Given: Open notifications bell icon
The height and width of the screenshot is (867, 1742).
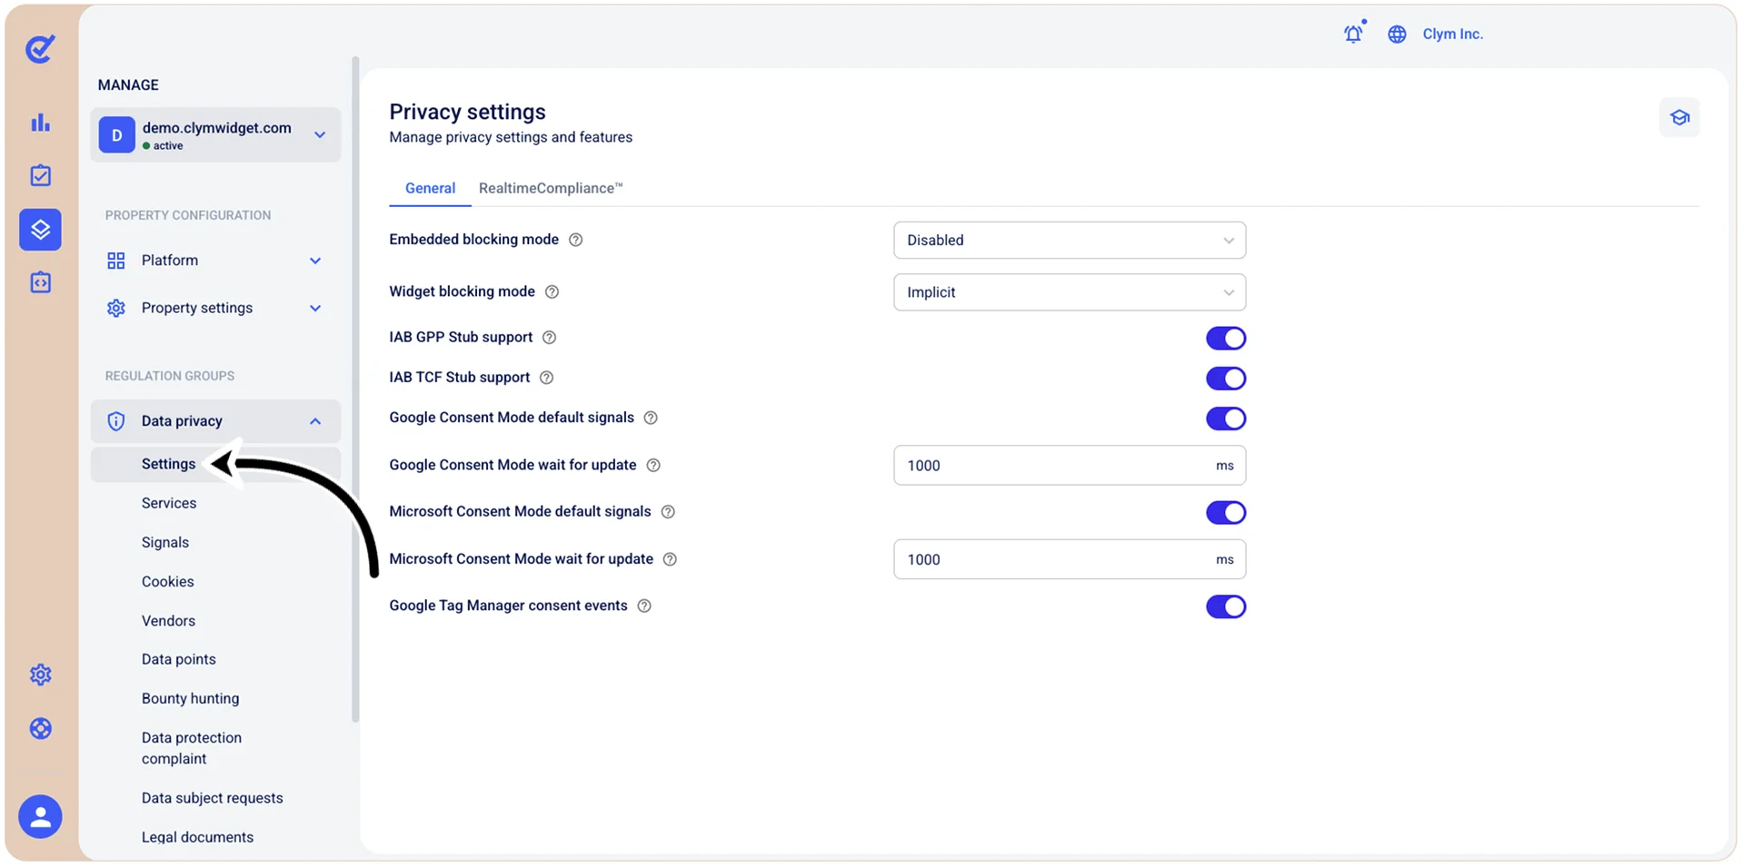Looking at the screenshot, I should point(1354,34).
